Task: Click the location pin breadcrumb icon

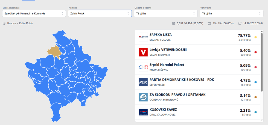Action: (4, 23)
